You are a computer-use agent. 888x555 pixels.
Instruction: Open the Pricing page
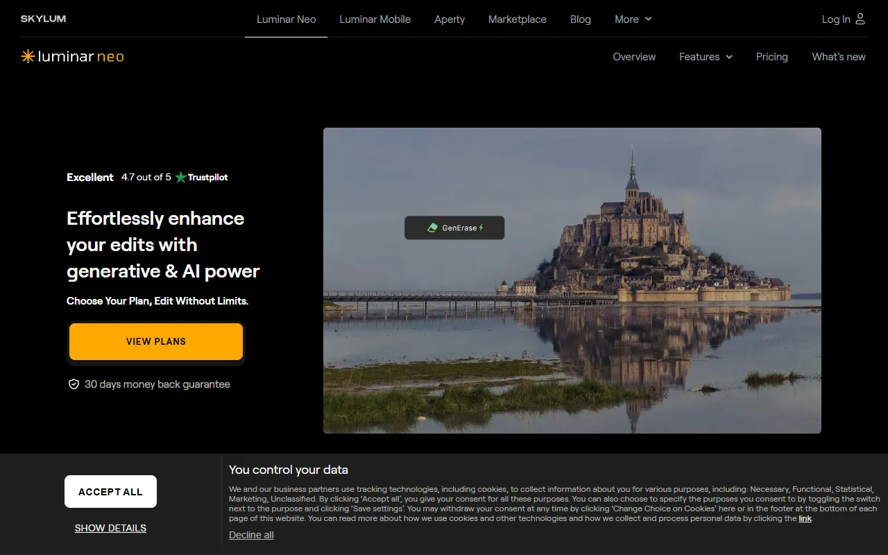[771, 57]
